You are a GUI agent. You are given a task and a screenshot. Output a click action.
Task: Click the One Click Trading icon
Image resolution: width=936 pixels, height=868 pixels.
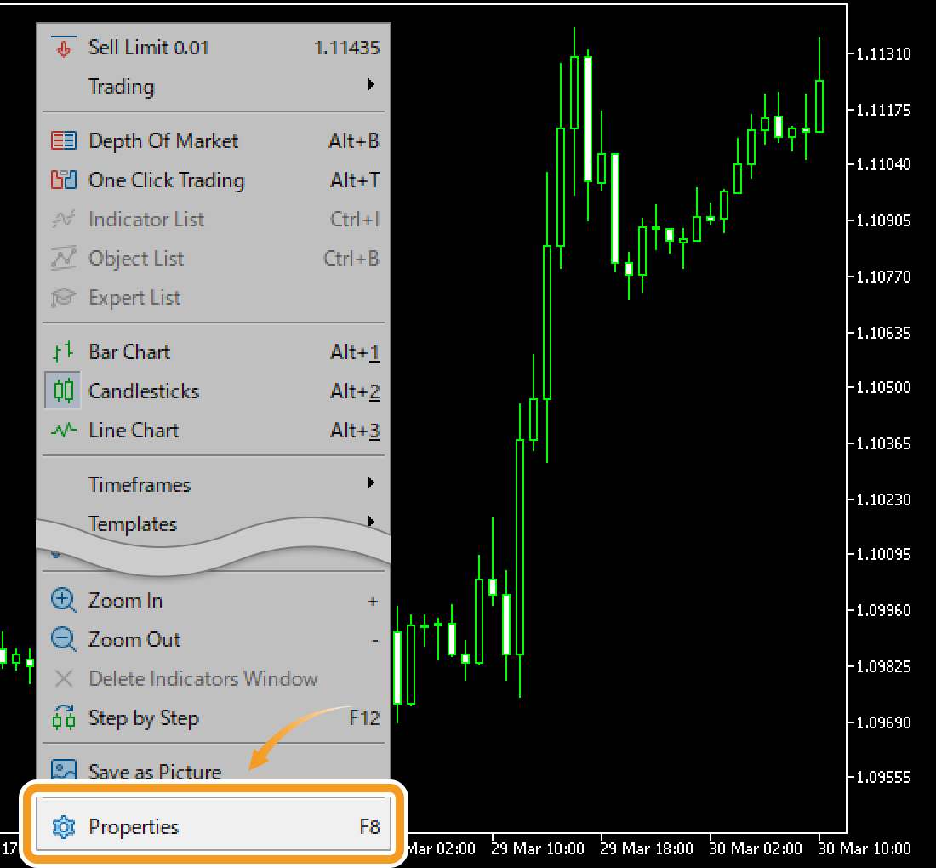pos(64,180)
